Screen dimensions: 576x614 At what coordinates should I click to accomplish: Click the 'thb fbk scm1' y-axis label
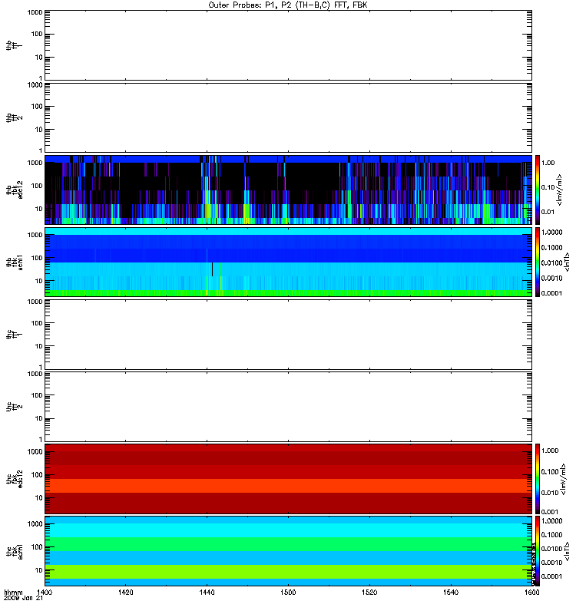[15, 262]
